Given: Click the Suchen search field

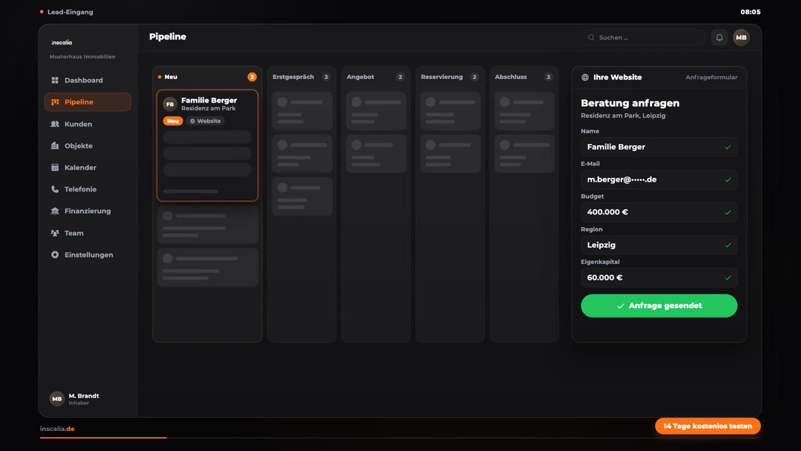Looking at the screenshot, I should point(643,38).
